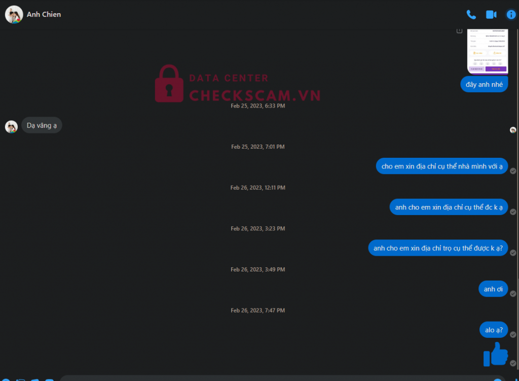This screenshot has height=381, width=519.
Task: Open the sent screenshot image thumbnail
Action: click(x=487, y=51)
